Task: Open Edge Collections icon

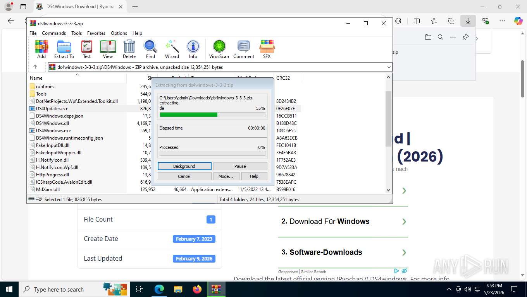Action: click(451, 21)
